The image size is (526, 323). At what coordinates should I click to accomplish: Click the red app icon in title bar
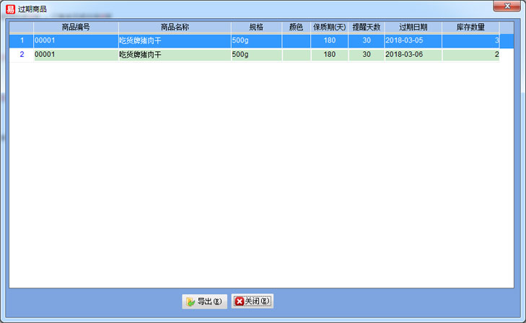click(x=10, y=8)
